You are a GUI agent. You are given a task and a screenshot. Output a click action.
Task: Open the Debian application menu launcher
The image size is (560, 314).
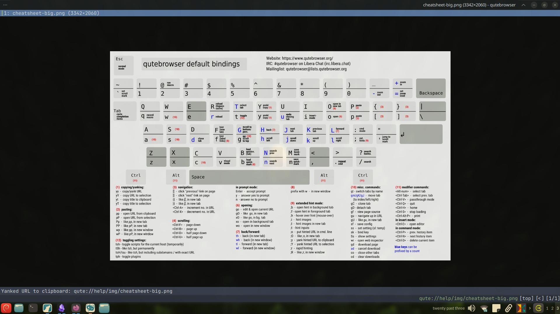[x=6, y=308]
